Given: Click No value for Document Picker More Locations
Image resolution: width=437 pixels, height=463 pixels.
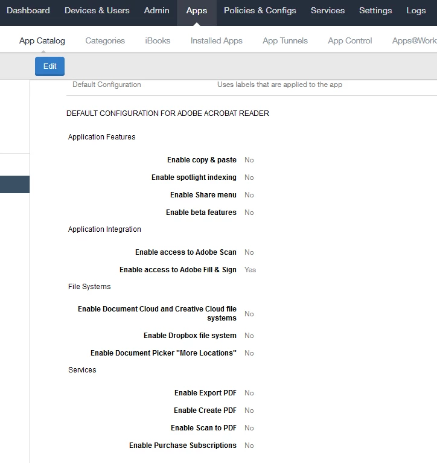Looking at the screenshot, I should tap(249, 353).
